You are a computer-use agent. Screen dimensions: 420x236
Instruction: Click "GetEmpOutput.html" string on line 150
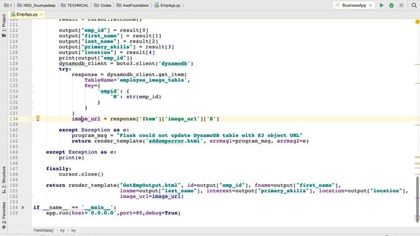coord(150,185)
